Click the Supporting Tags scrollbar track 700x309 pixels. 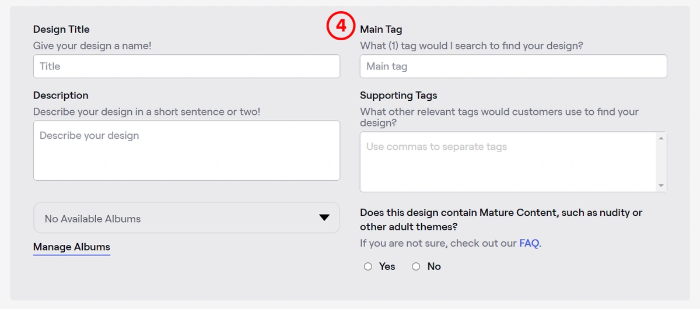click(x=661, y=162)
